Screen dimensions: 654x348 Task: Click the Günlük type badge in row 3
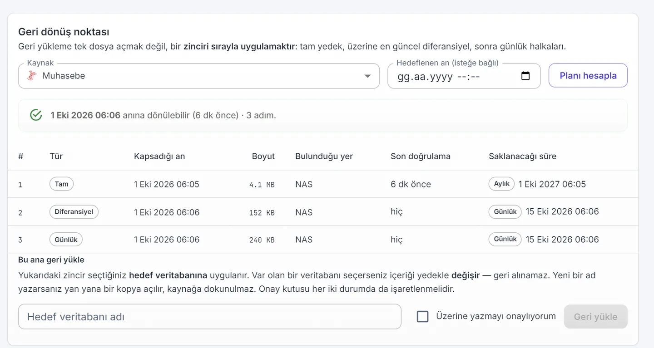66,240
